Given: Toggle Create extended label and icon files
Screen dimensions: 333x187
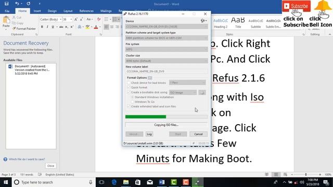Looking at the screenshot, I should coord(129,106).
